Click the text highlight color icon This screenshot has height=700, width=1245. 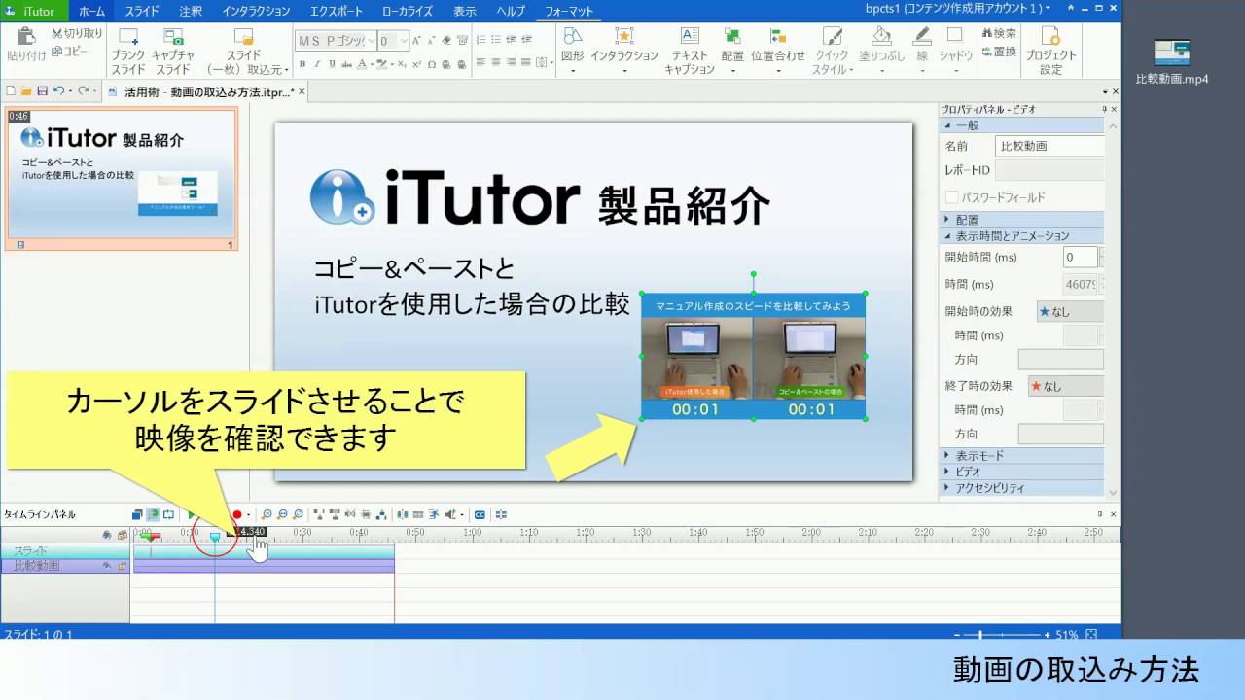coord(383,64)
